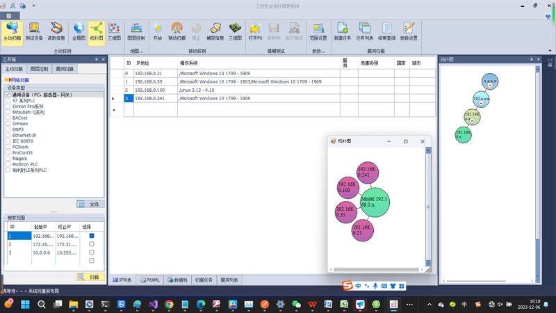Select node 192.168.0.241 in topology window
Image resolution: width=556 pixels, height=313 pixels.
[368, 172]
